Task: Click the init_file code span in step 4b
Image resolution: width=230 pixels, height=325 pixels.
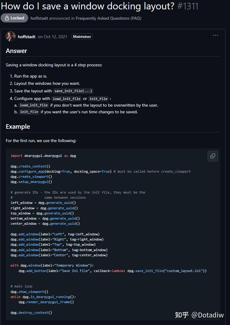Action: [29, 112]
